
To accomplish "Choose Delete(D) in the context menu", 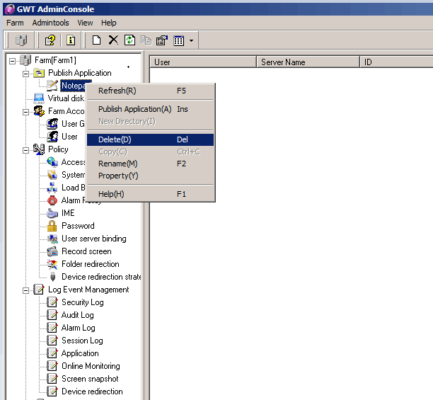I will click(x=115, y=139).
